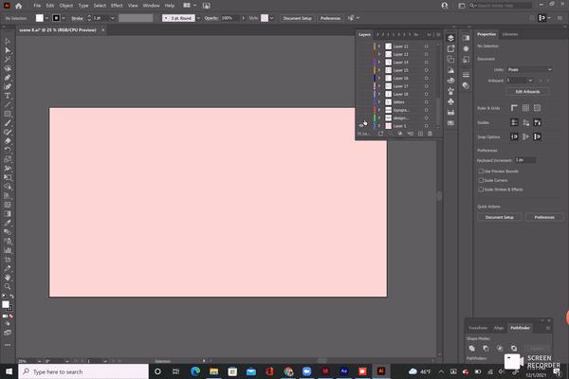
Task: Select the Column Graph tool
Action: click(x=8, y=250)
